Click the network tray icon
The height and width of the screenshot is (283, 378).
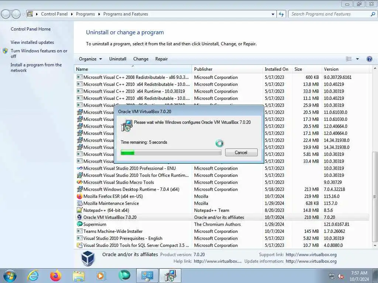pyautogui.click(x=332, y=276)
